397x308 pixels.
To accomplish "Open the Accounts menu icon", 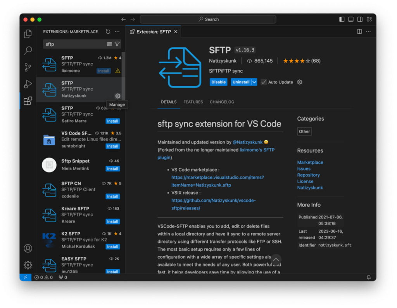I will coord(28,248).
